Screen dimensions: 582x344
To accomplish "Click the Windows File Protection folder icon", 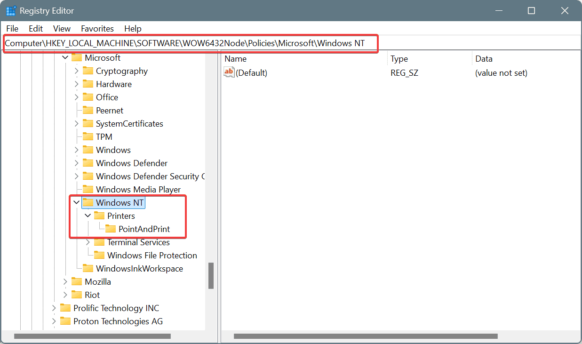I will [x=99, y=255].
